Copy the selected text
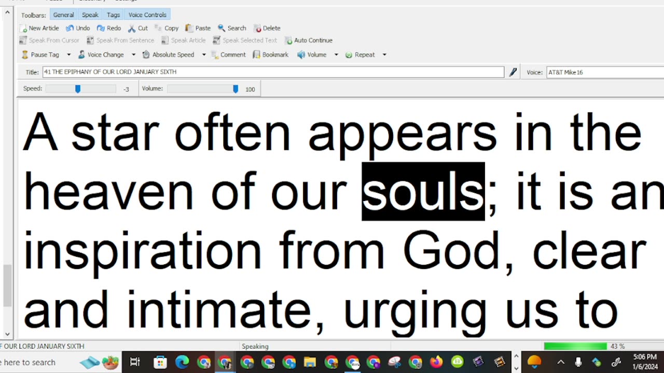The width and height of the screenshot is (664, 373). 167,28
